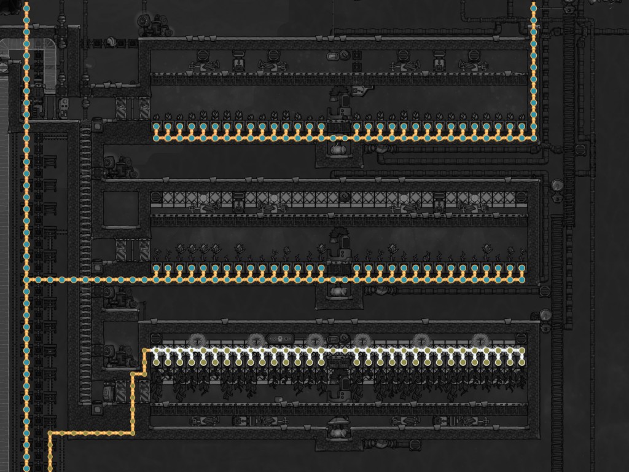The image size is (629, 472).
Task: Click the leftmost sun lamp in bottom room
Action: tap(198, 340)
